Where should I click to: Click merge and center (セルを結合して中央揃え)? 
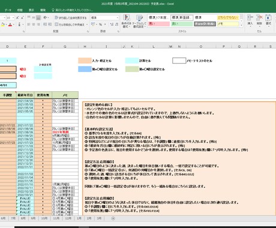pos(70,25)
